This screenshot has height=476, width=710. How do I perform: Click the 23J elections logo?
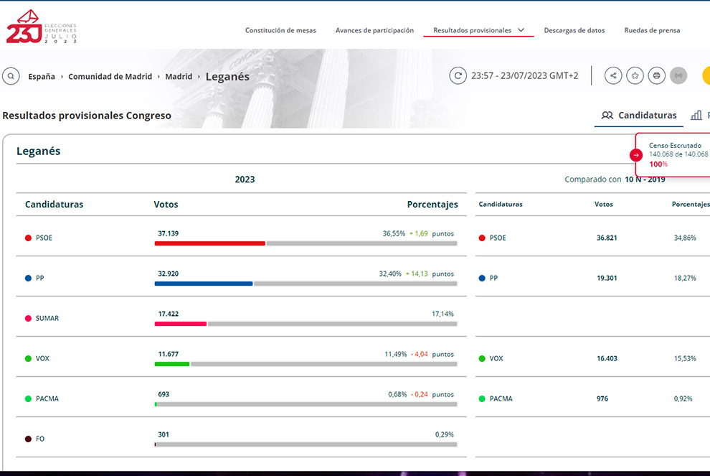click(x=41, y=27)
